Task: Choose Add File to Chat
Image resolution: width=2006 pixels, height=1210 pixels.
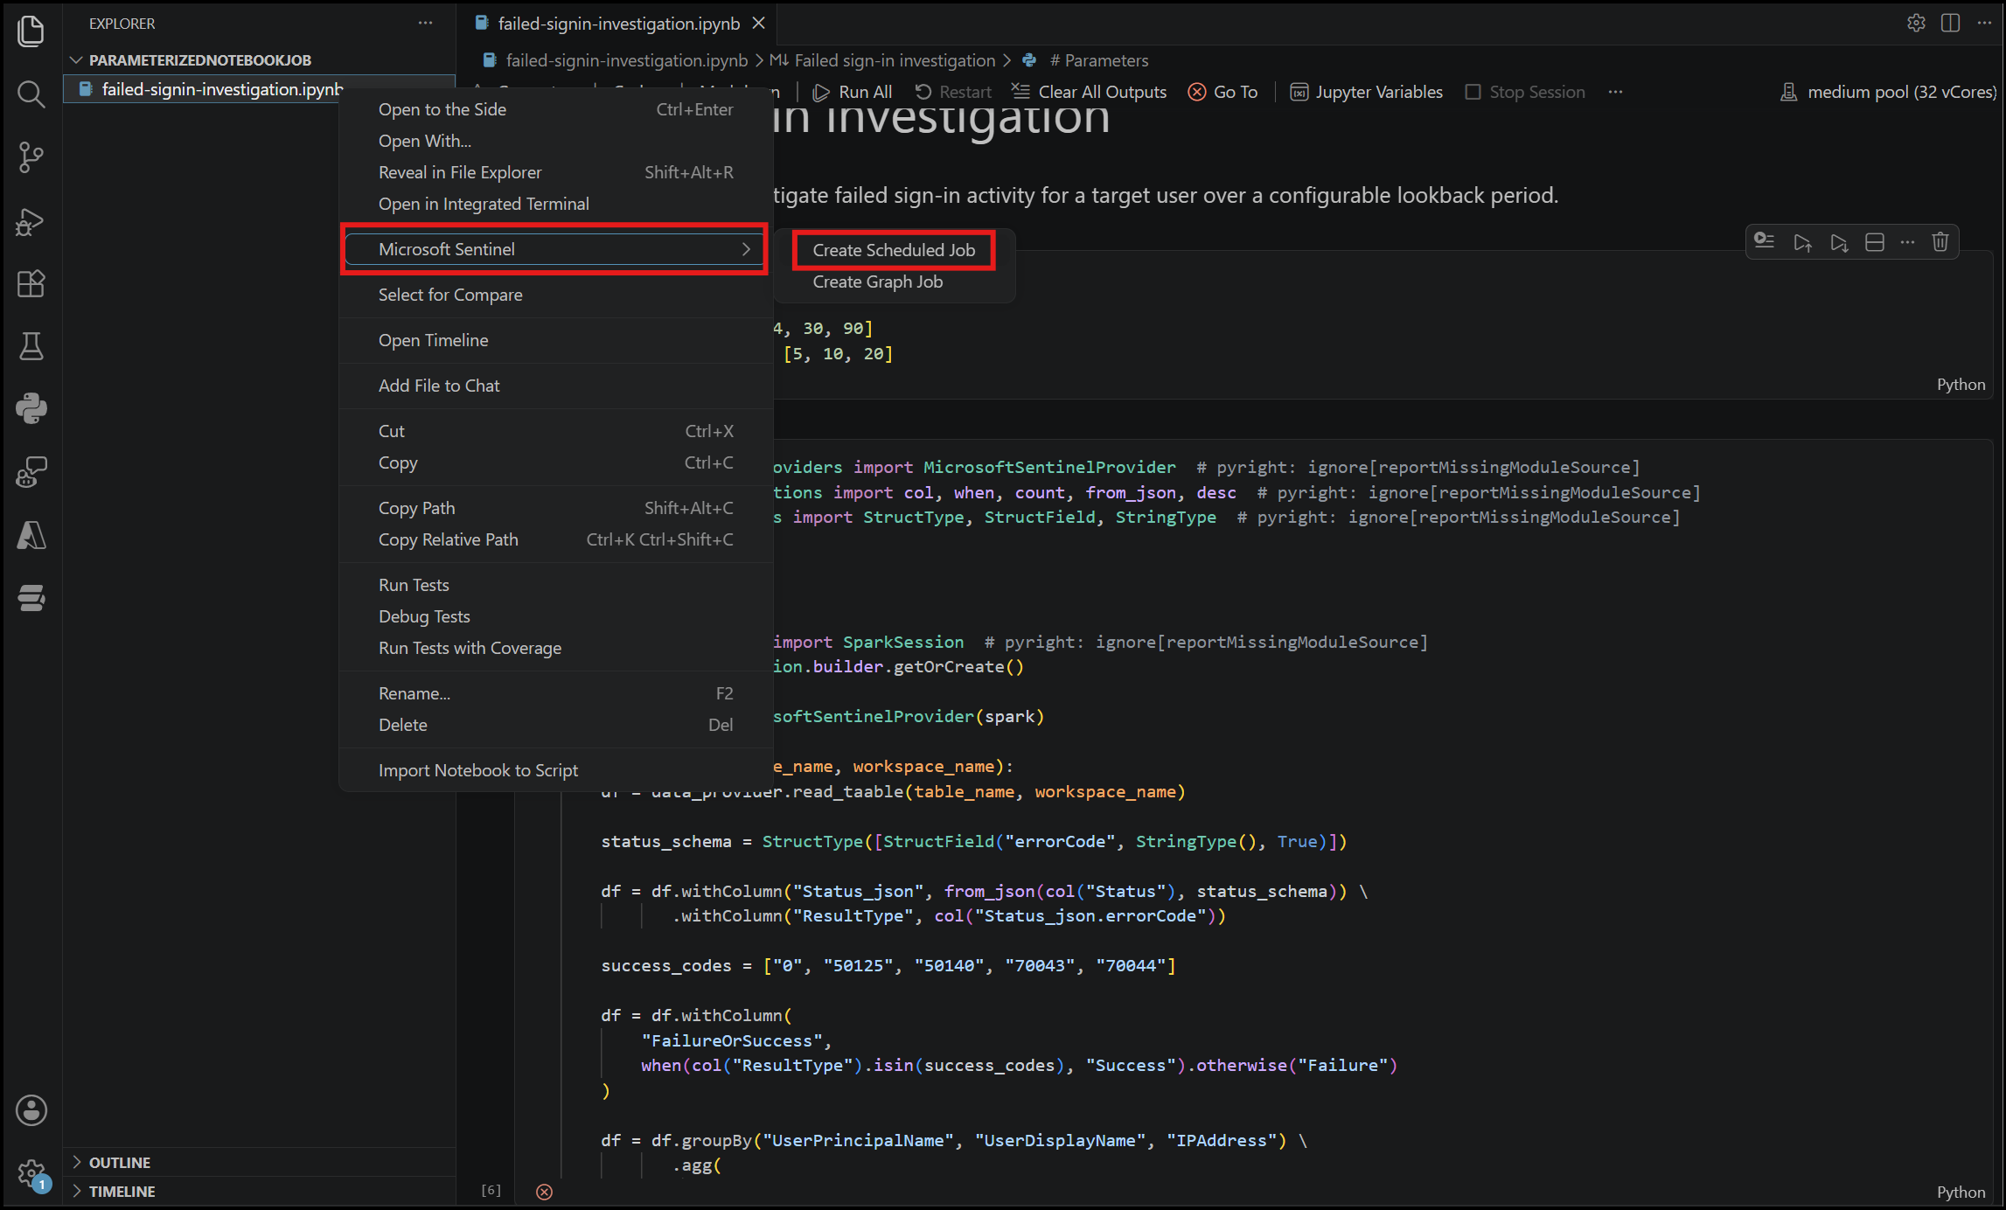Action: tap(555, 386)
